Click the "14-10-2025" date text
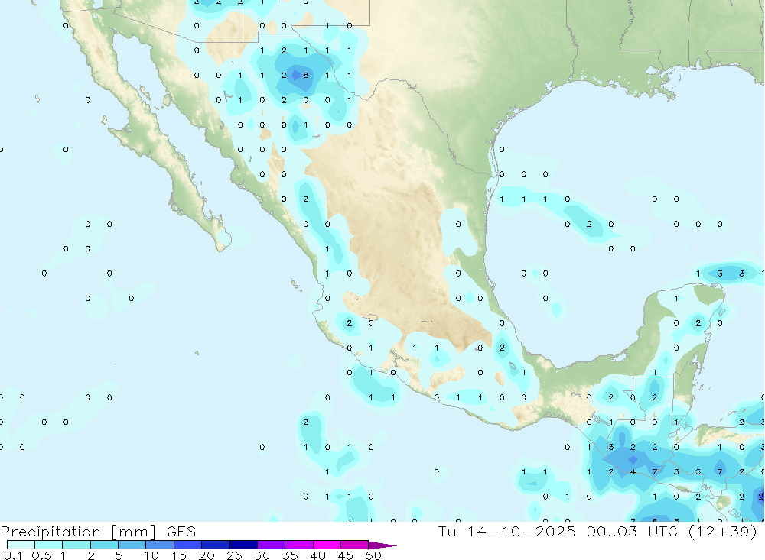765x560 pixels. [522, 531]
